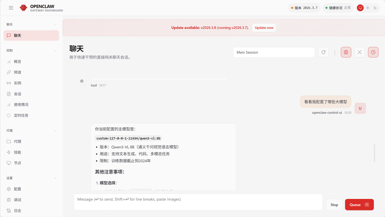Toggle the thinking brain icon button
The height and width of the screenshot is (217, 385).
[346, 52]
